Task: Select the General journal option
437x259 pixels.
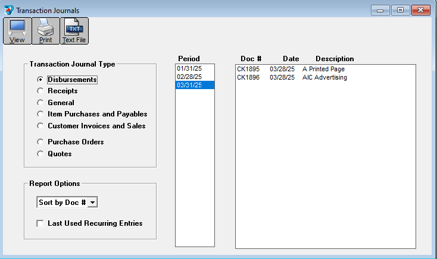Action: [40, 103]
